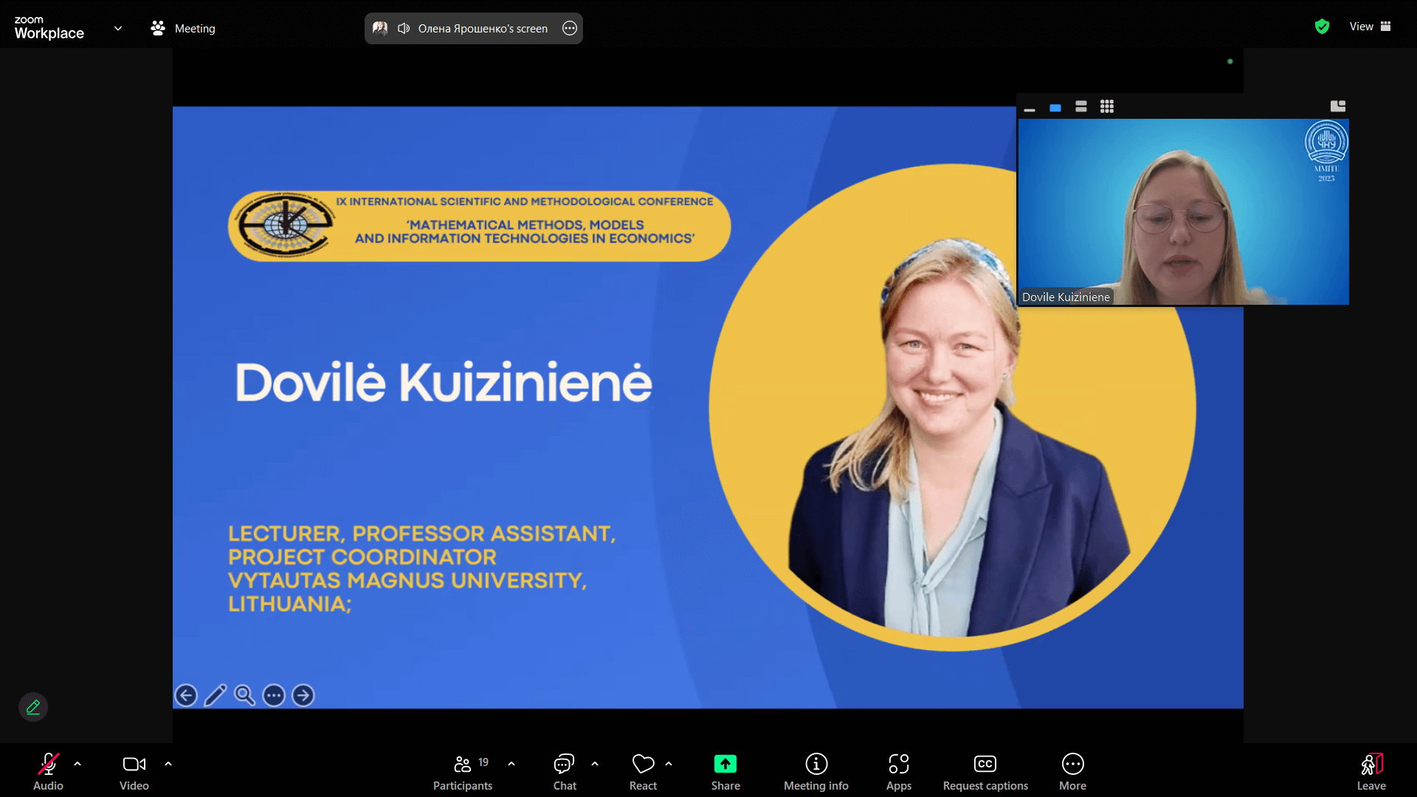1417x797 pixels.
Task: Toggle the Video camera on
Action: click(x=134, y=772)
